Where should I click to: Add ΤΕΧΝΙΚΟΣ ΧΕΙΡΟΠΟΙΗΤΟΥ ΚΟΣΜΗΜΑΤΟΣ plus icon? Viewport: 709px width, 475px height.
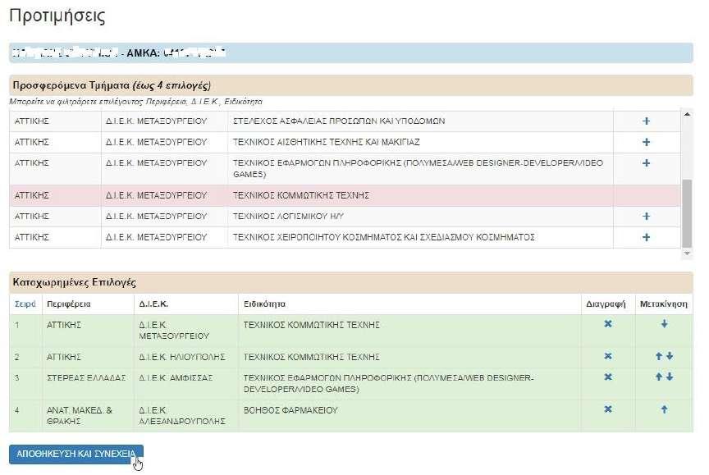click(646, 237)
